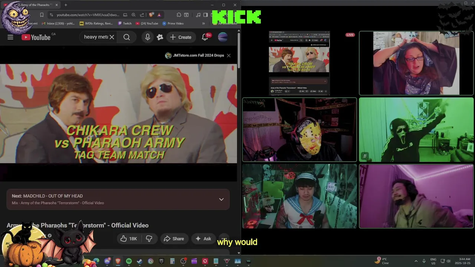Image resolution: width=475 pixels, height=267 pixels.
Task: Open site information icon in address bar
Action: [51, 15]
